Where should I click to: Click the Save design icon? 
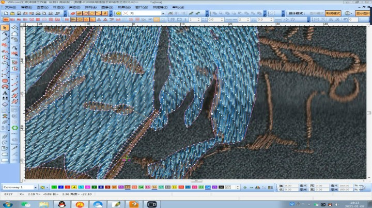[x=19, y=13]
